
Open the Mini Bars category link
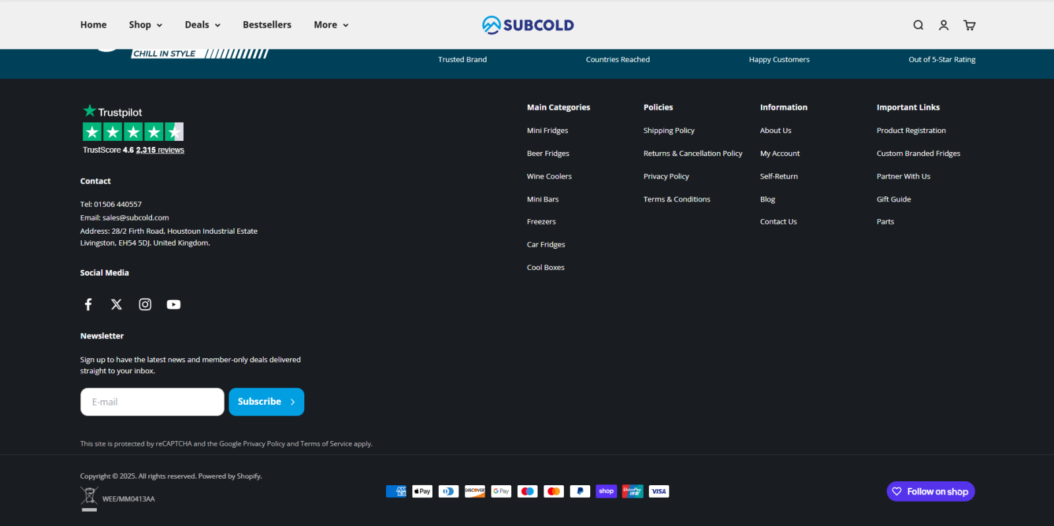543,199
